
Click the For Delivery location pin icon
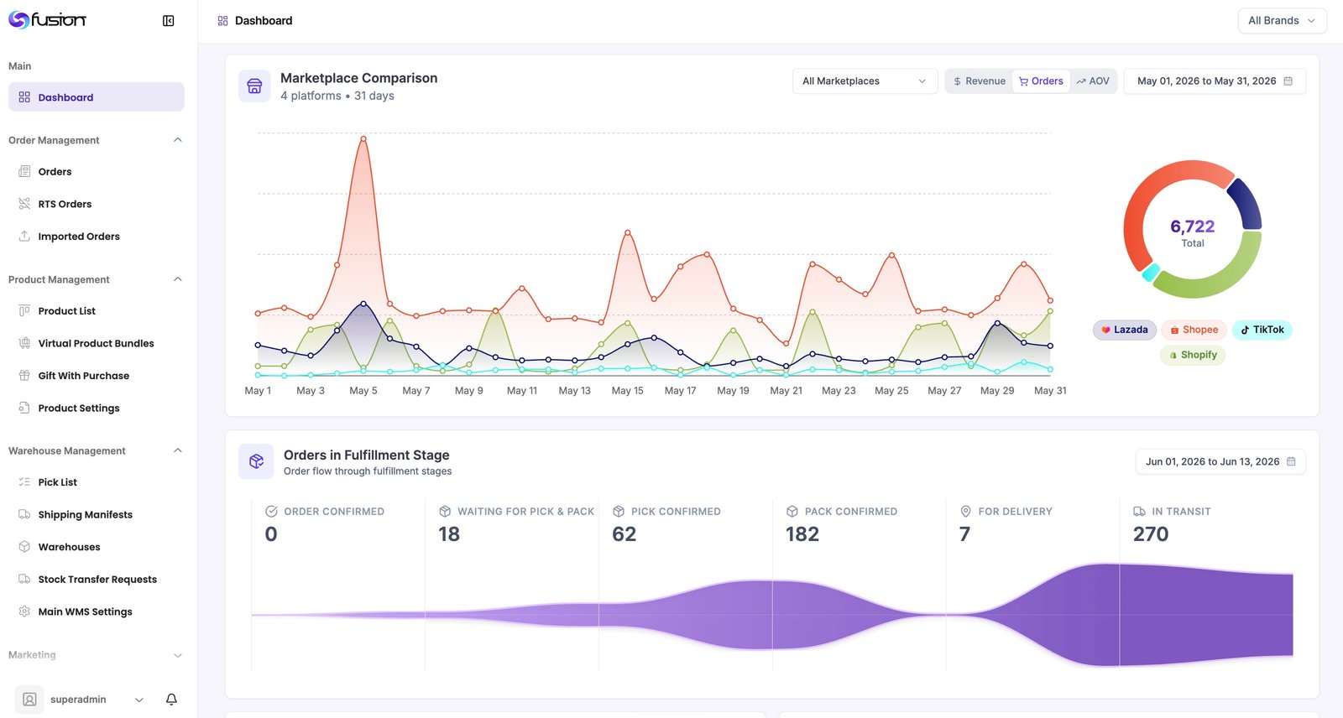[965, 511]
